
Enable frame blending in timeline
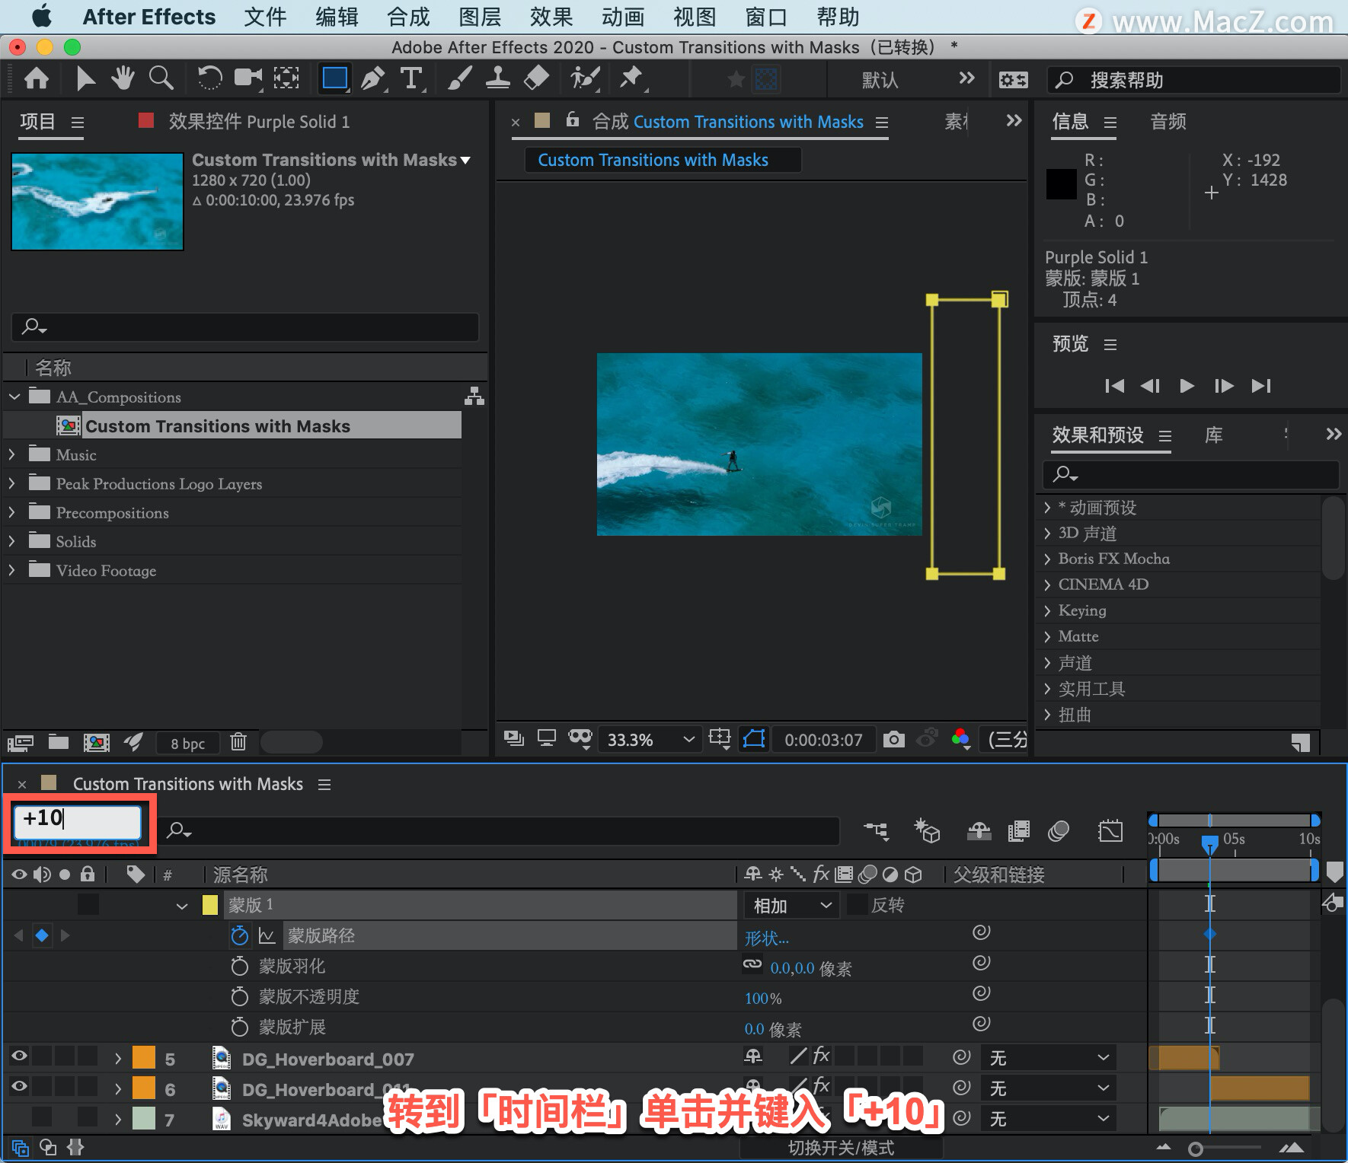tap(1018, 831)
